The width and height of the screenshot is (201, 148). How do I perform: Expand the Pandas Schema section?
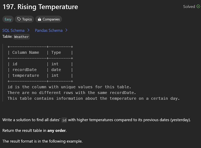tap(48, 30)
